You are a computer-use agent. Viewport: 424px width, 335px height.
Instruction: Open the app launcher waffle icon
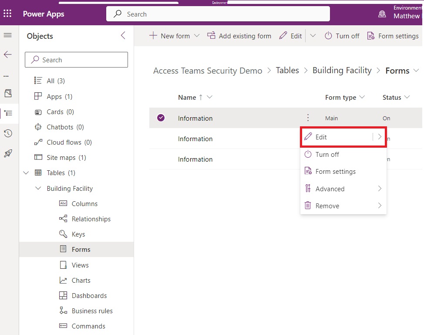pos(7,13)
